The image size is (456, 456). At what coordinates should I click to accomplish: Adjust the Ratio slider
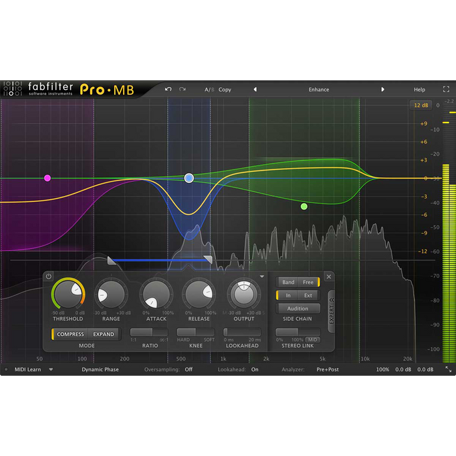149,332
